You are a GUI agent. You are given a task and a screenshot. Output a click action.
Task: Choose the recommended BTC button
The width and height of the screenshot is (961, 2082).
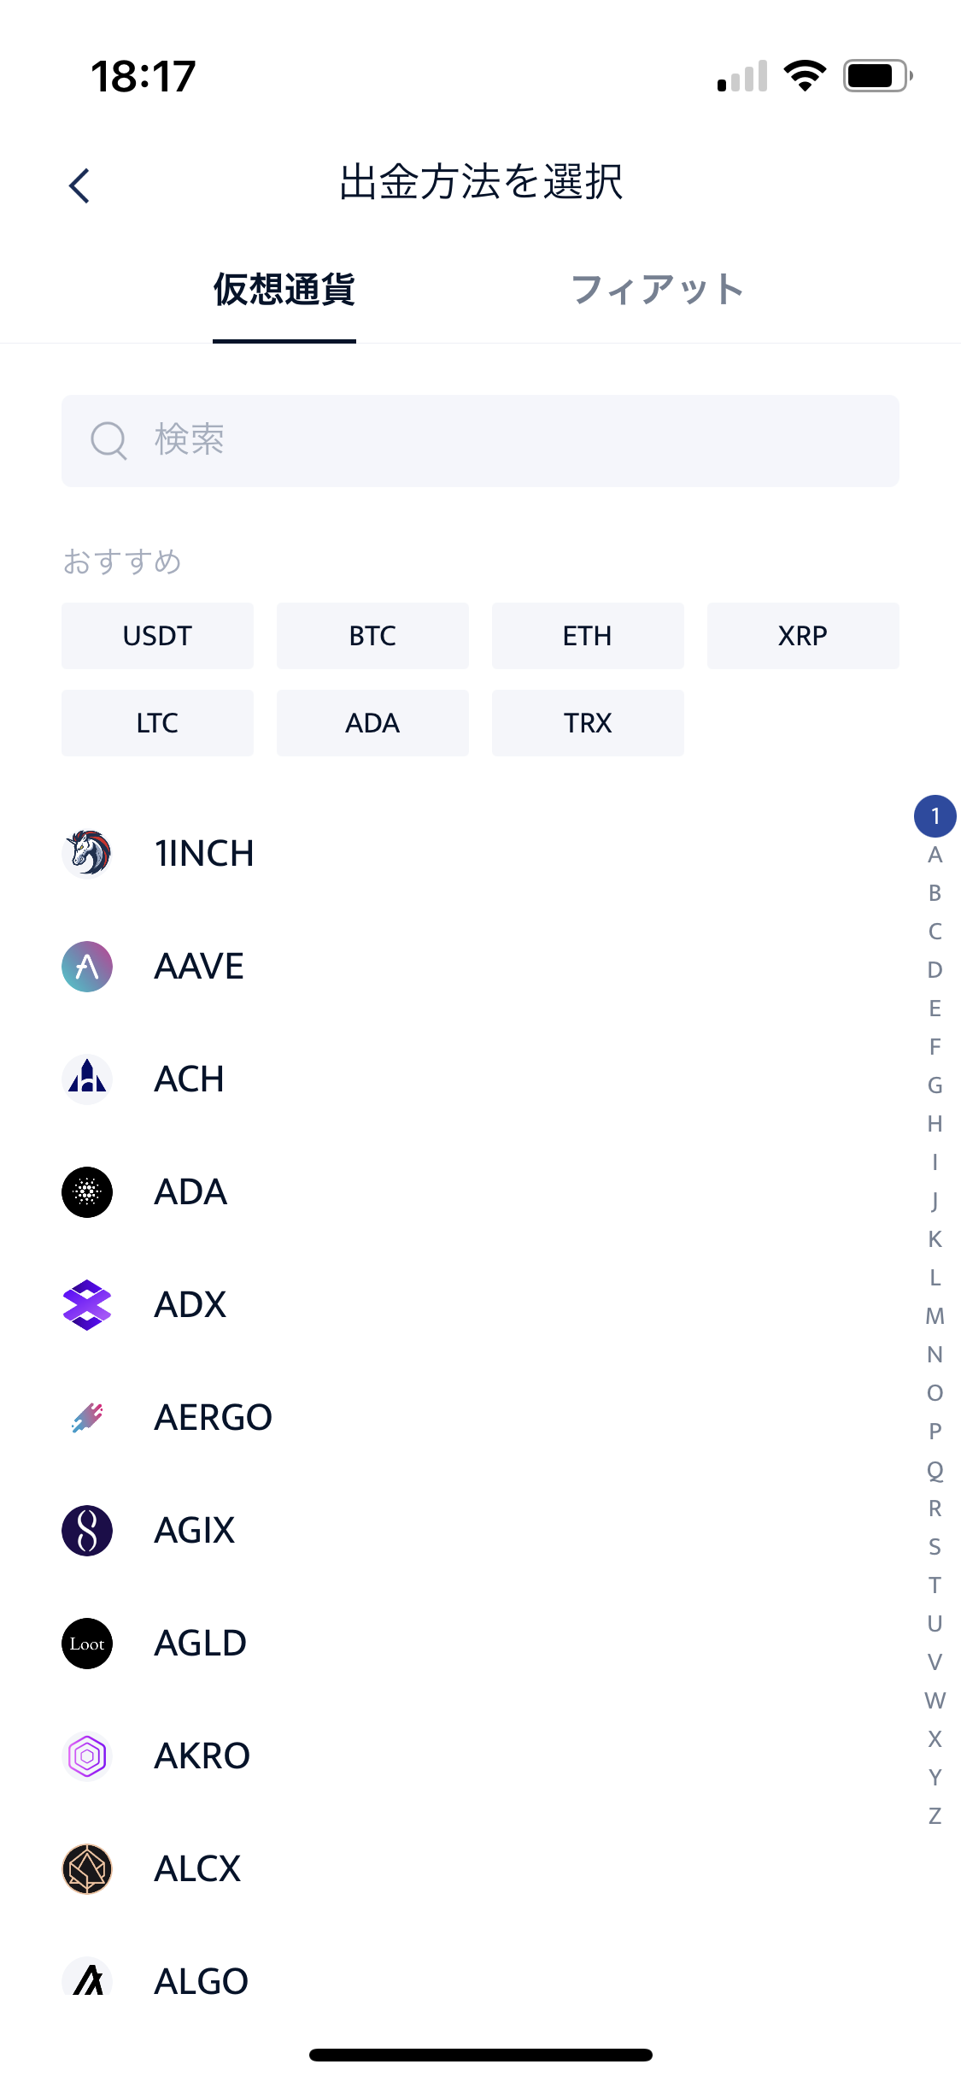pyautogui.click(x=372, y=636)
